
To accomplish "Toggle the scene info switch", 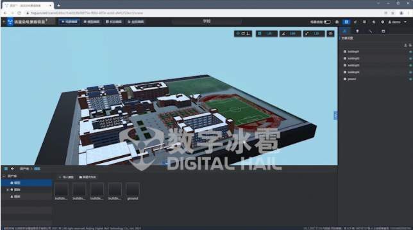I will pyautogui.click(x=327, y=22).
